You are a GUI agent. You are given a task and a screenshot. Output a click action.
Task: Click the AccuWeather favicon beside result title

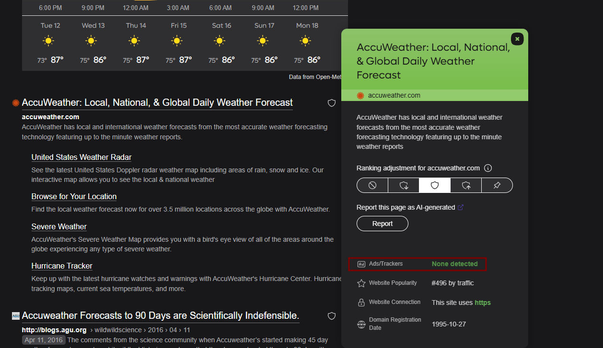(x=16, y=103)
